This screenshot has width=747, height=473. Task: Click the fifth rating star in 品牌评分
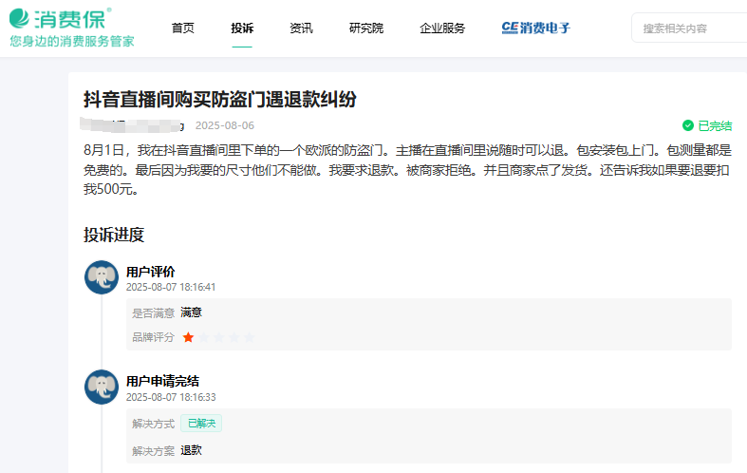(x=250, y=337)
